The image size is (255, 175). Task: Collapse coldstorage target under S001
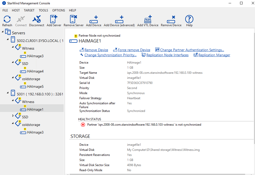click(13, 123)
